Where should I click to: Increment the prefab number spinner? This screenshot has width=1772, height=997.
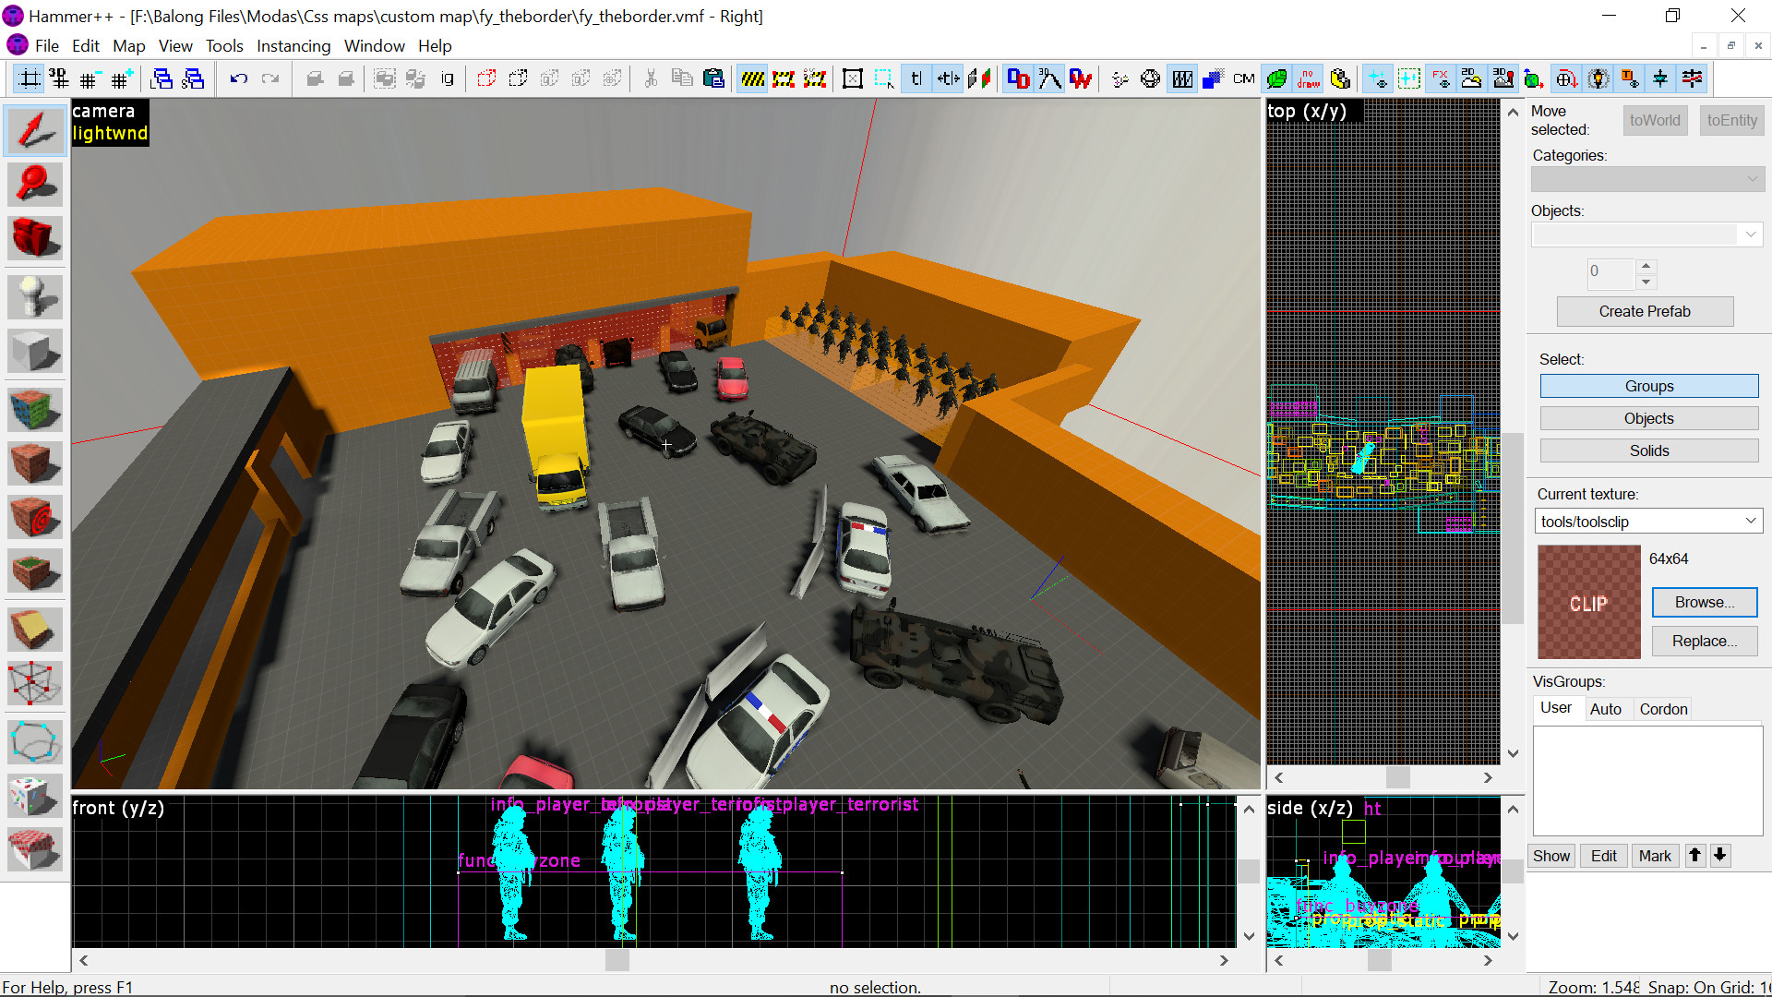pyautogui.click(x=1646, y=265)
